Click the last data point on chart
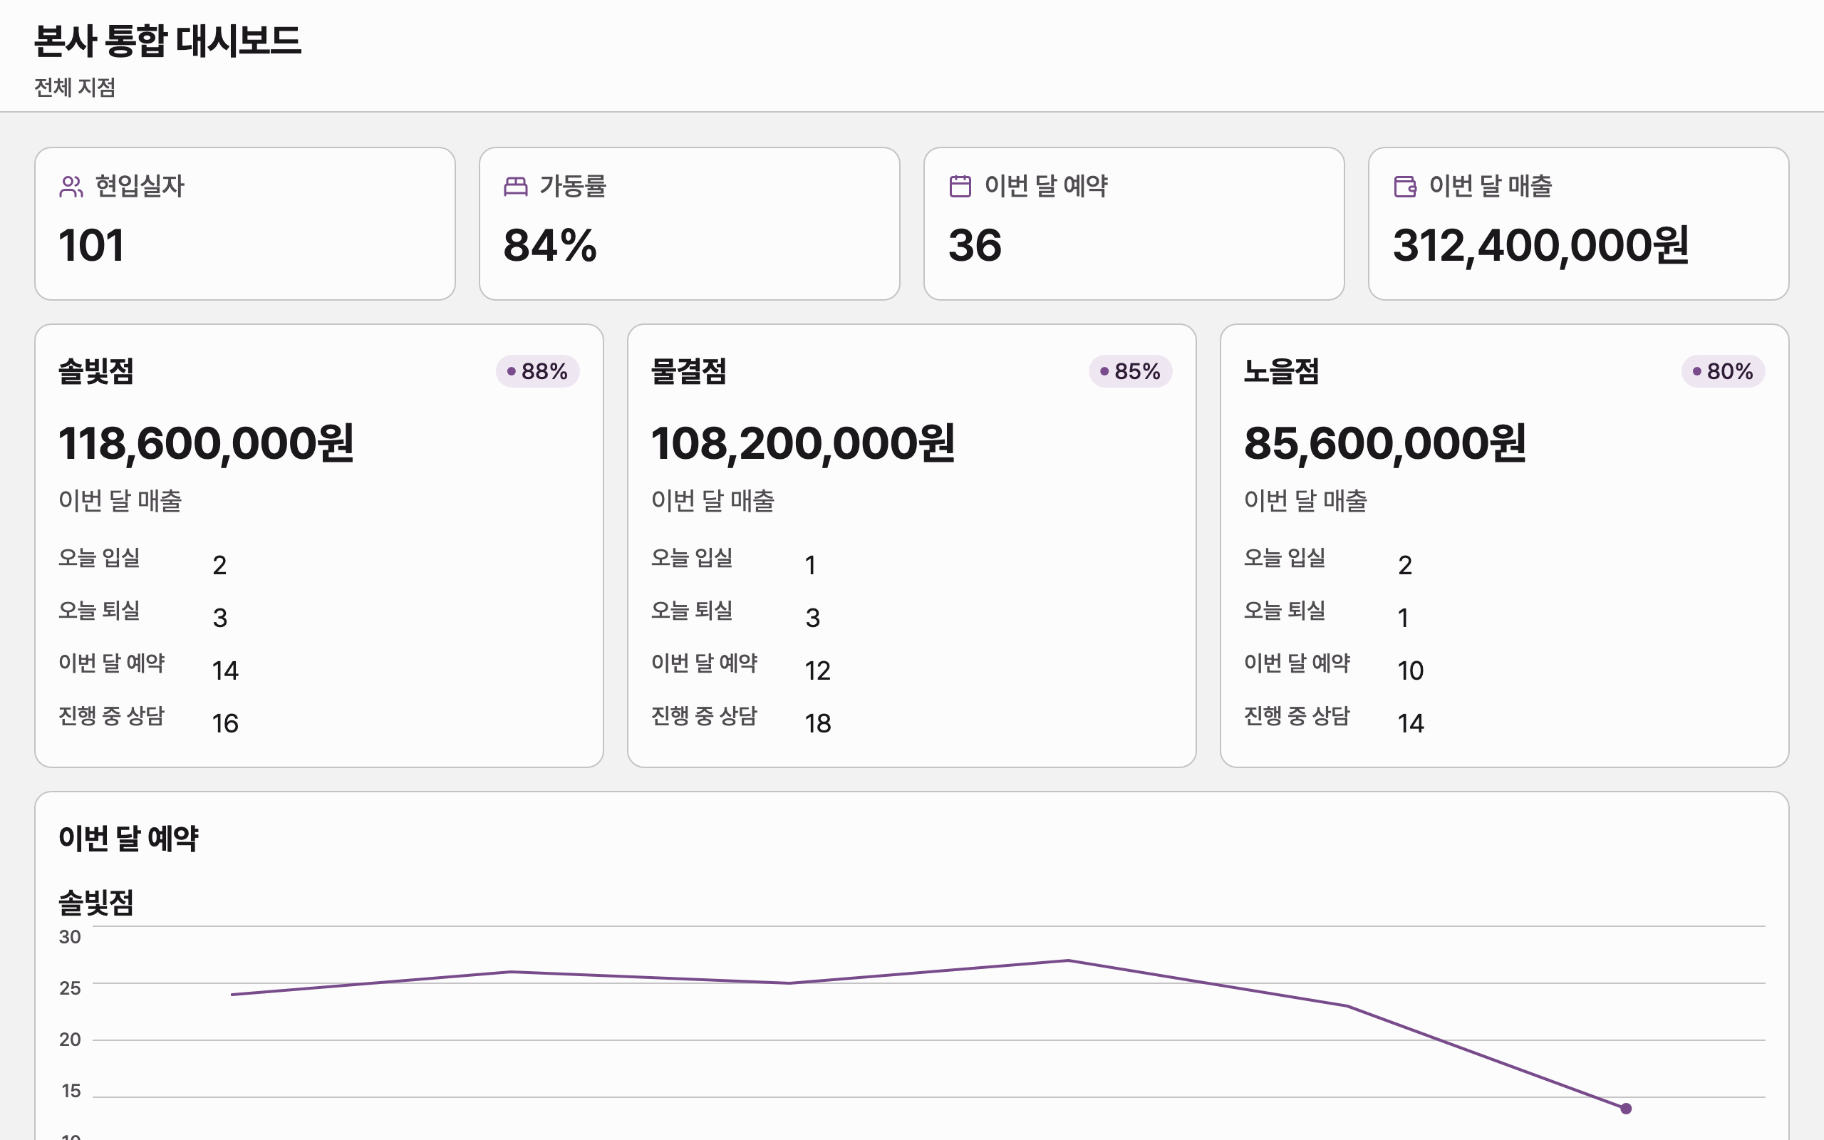 [1626, 1109]
